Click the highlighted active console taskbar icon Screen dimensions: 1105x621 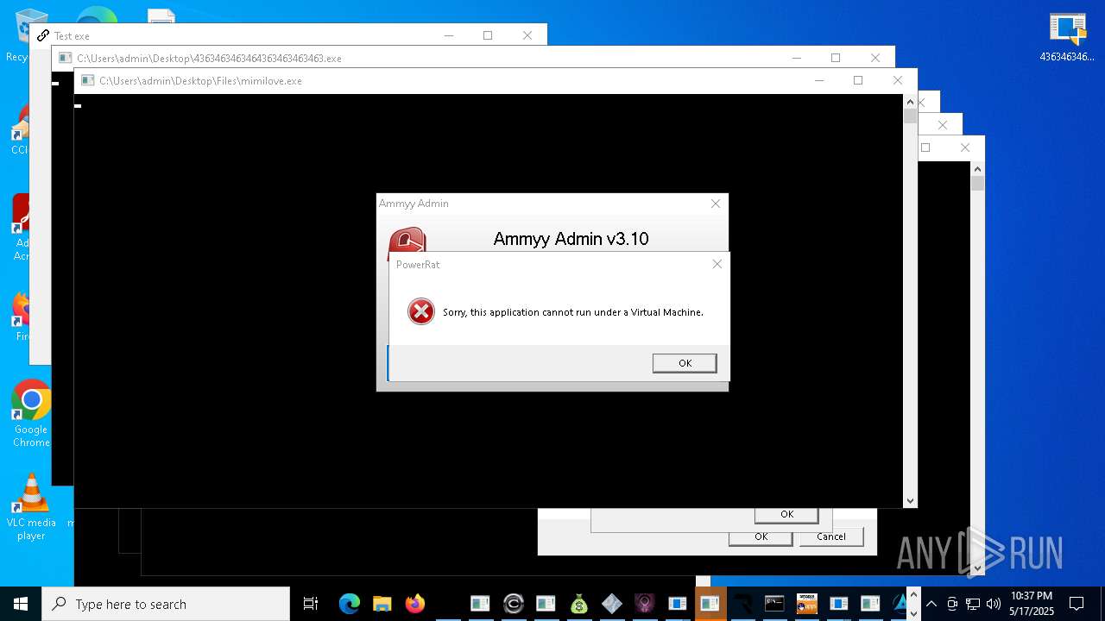click(710, 604)
